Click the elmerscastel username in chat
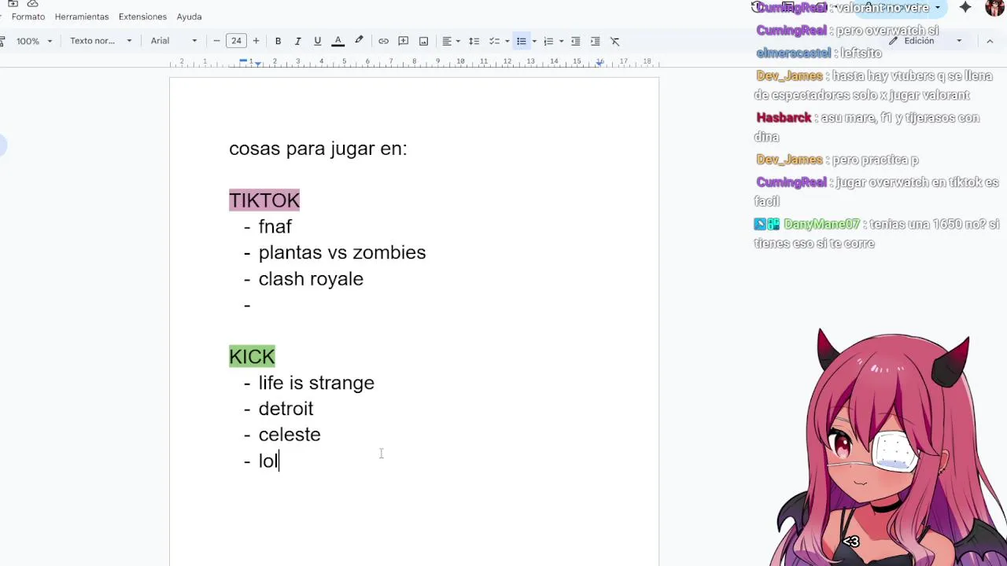Viewport: 1007px width, 566px height. click(x=793, y=53)
